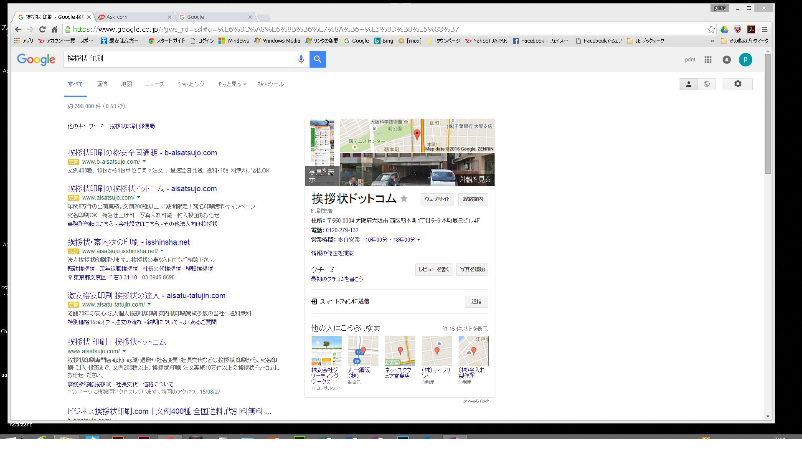Expand もっと見る dropdown
This screenshot has height=451, width=802.
[x=232, y=84]
